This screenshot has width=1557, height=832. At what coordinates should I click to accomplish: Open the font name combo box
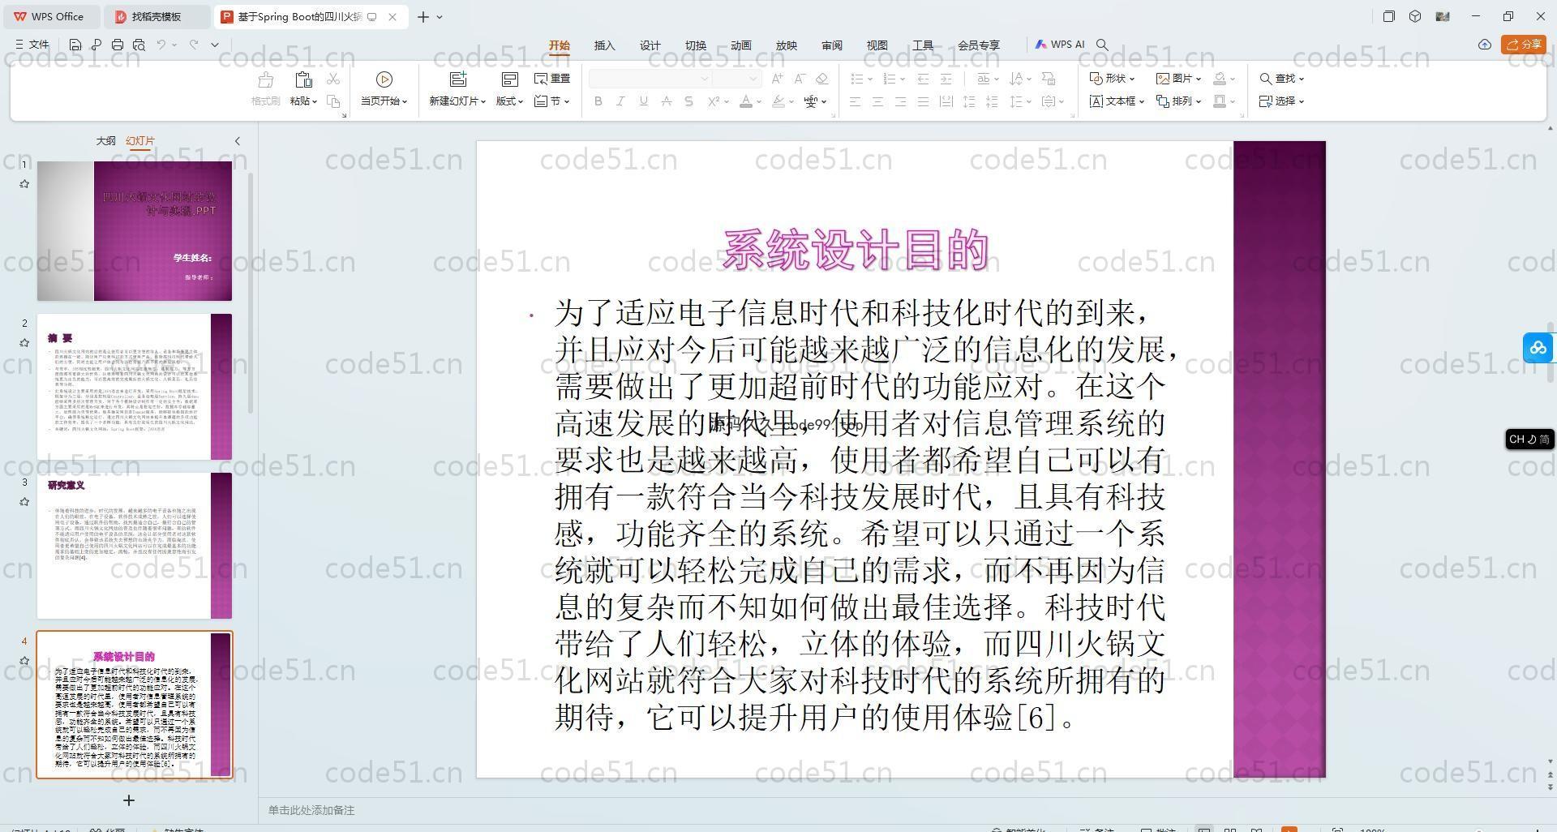coord(650,79)
